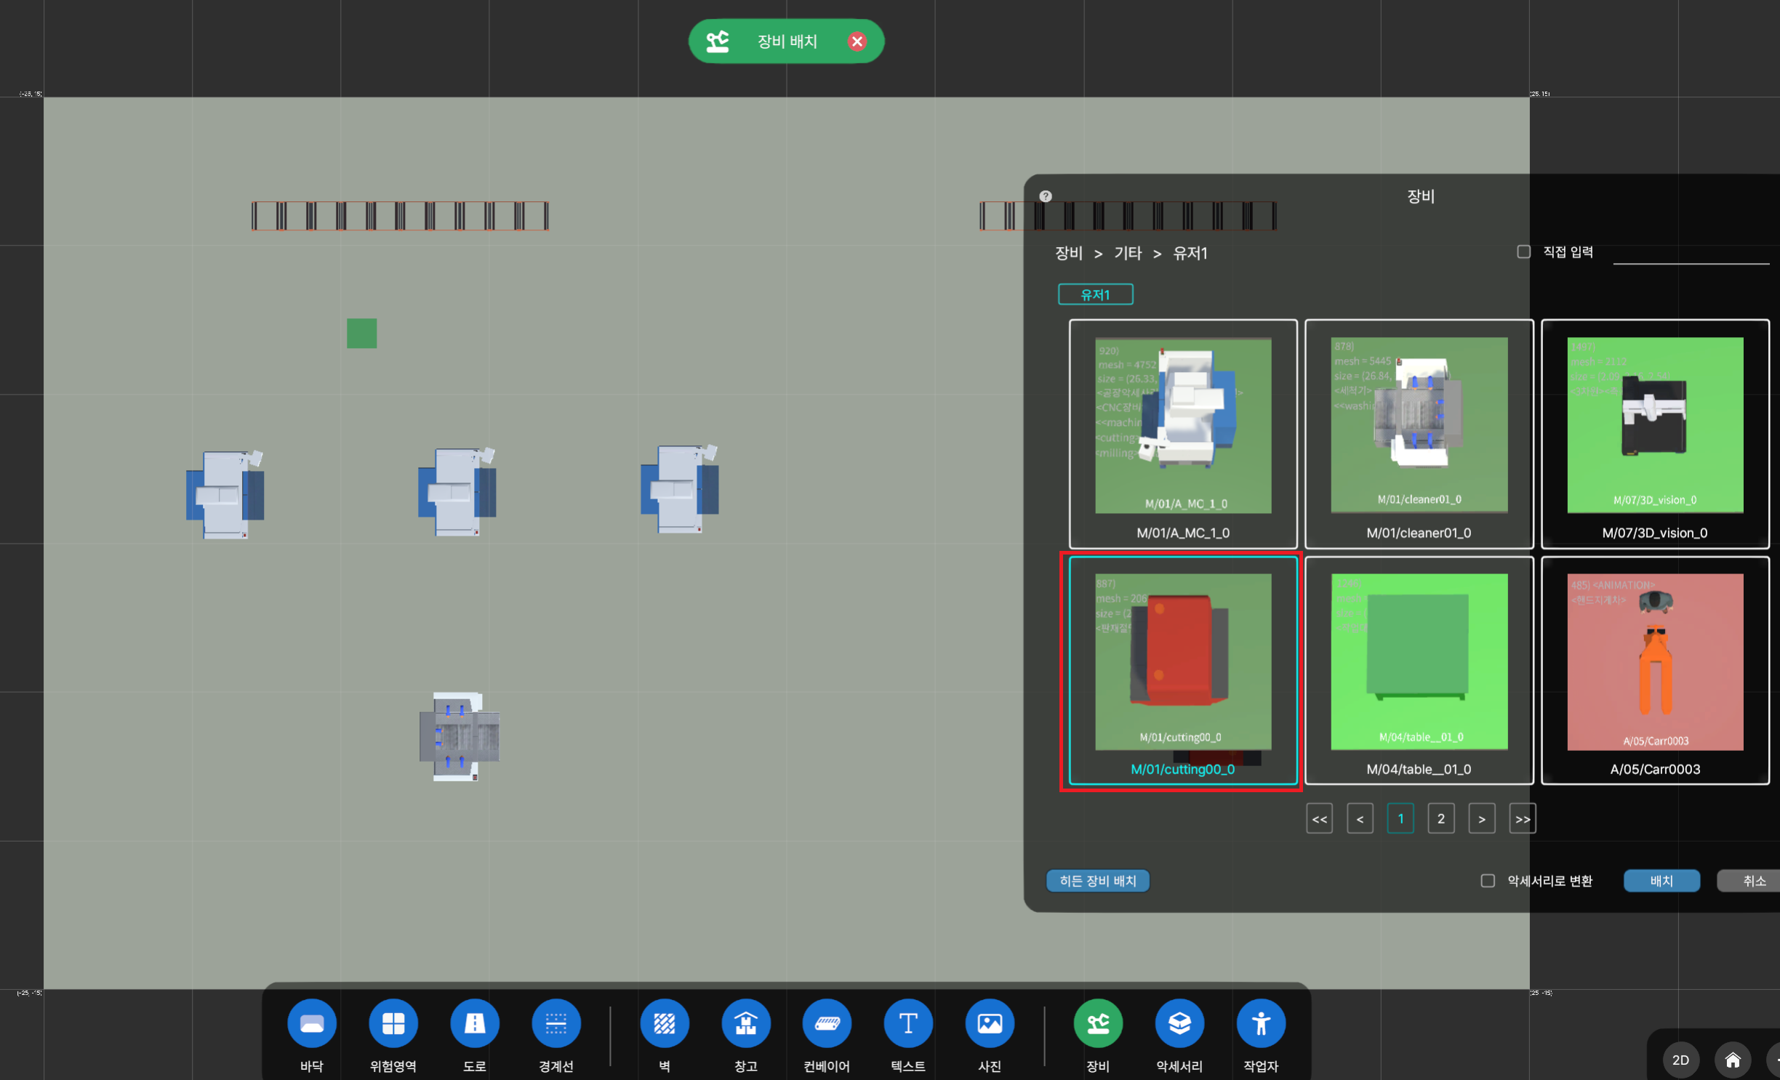
Task: Click the 히든 장비 배치 button
Action: 1097,881
